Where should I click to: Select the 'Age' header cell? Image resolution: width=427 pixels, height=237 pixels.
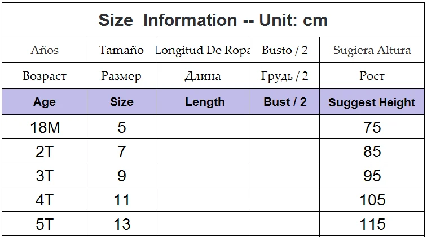click(x=45, y=102)
